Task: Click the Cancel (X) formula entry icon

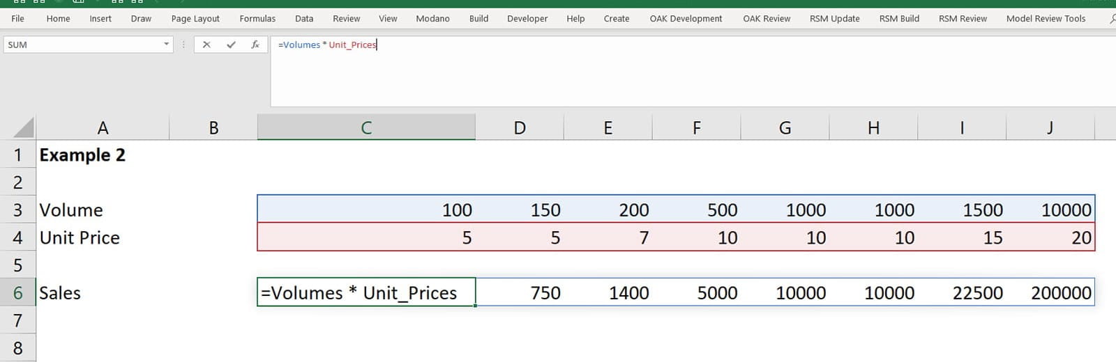Action: point(206,45)
